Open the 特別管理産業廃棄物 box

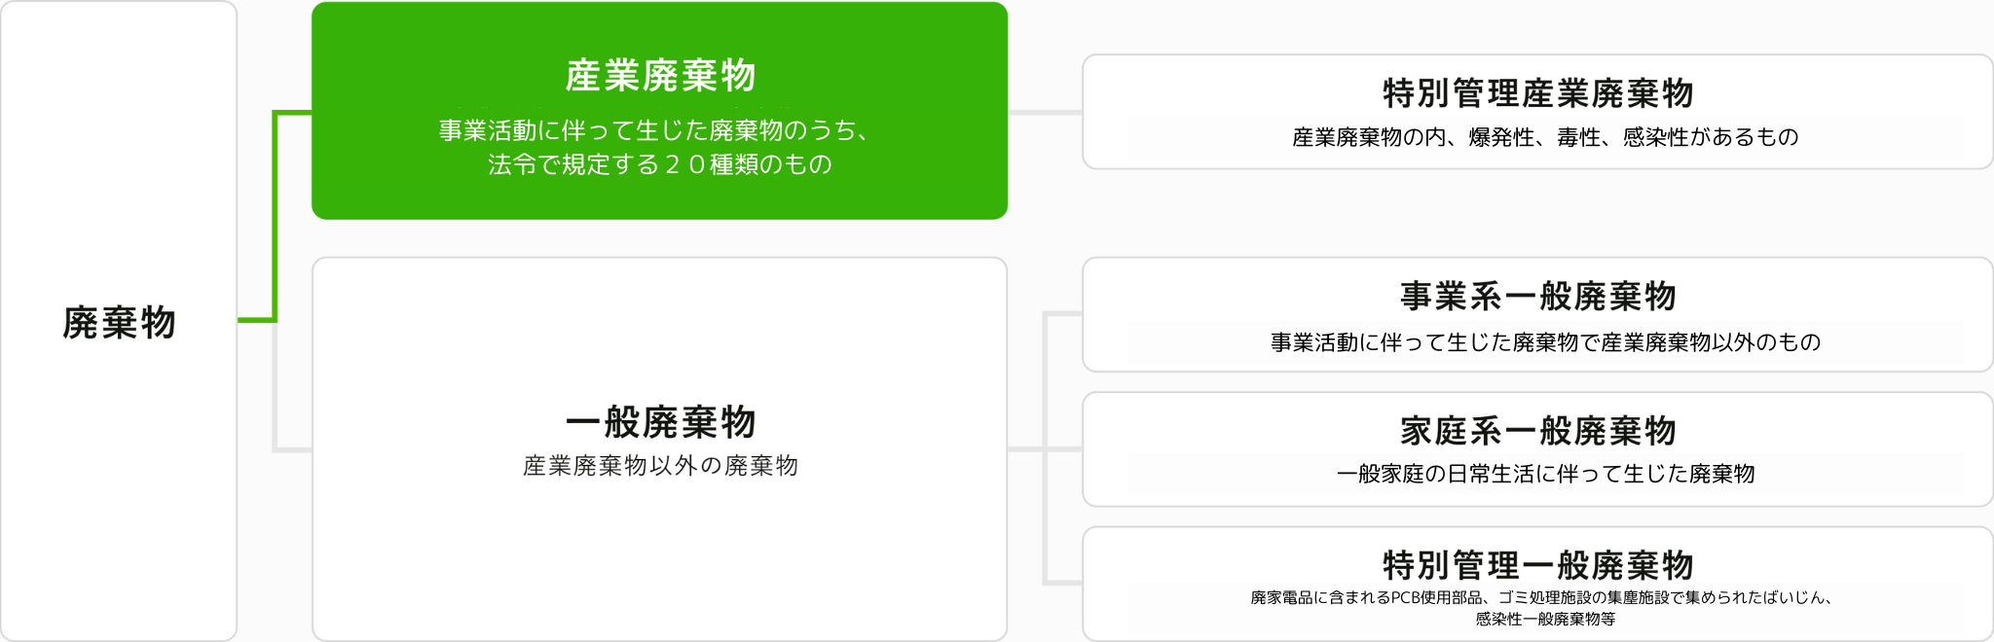(1537, 112)
